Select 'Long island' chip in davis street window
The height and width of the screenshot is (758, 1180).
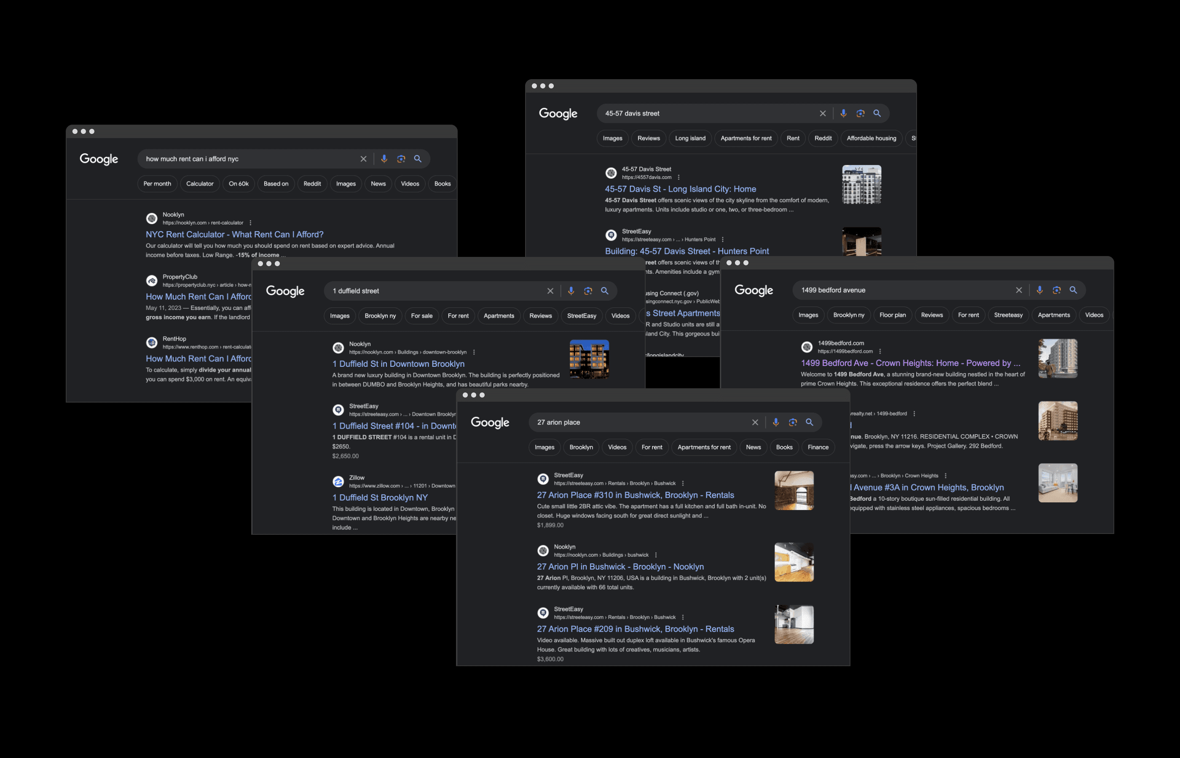[x=690, y=138]
